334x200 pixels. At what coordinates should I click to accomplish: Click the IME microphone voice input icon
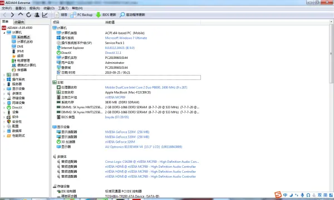pyautogui.click(x=302, y=194)
